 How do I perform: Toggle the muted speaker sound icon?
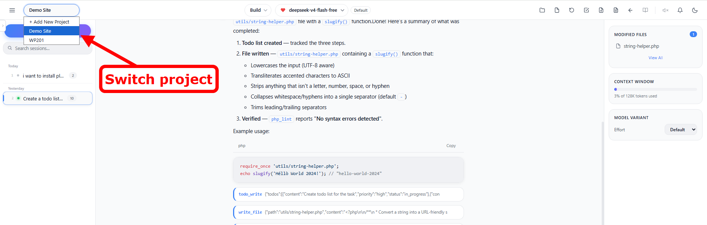(665, 10)
